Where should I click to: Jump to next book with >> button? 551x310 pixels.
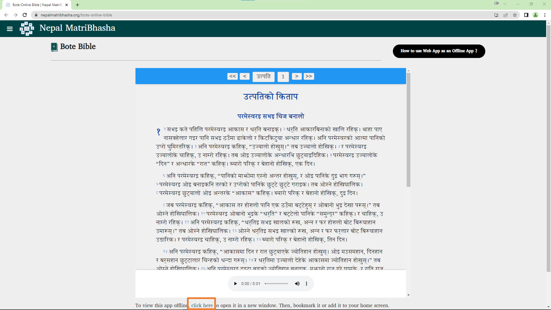[309, 76]
